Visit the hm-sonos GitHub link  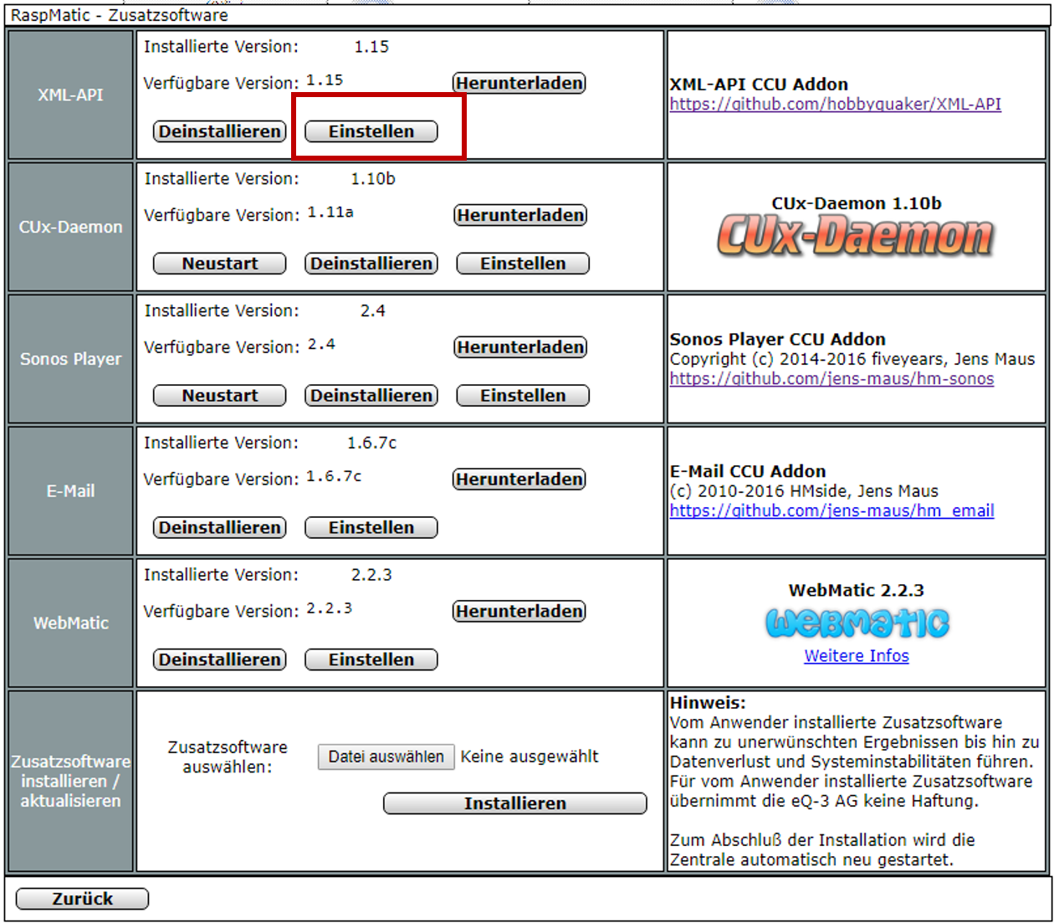click(x=831, y=379)
